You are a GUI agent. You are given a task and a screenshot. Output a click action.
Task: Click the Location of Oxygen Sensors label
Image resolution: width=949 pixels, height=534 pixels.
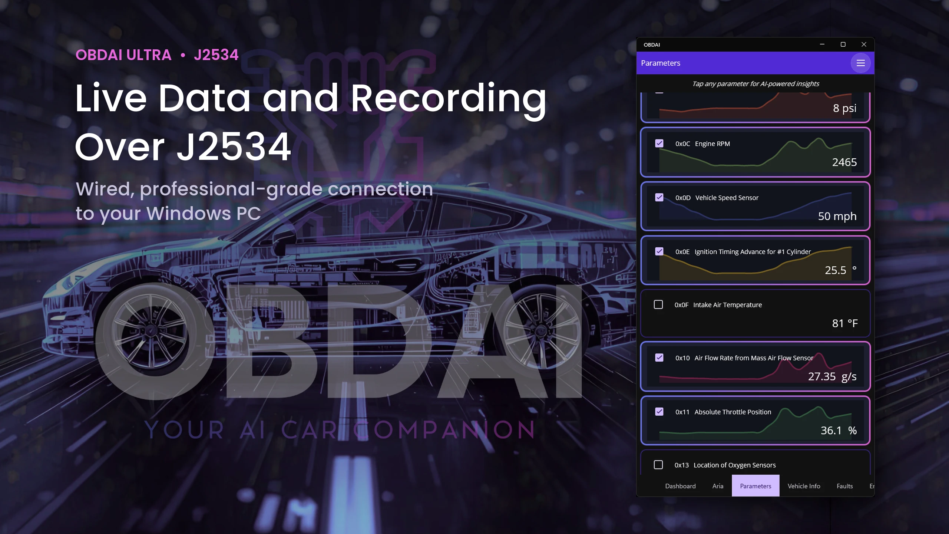pyautogui.click(x=734, y=465)
